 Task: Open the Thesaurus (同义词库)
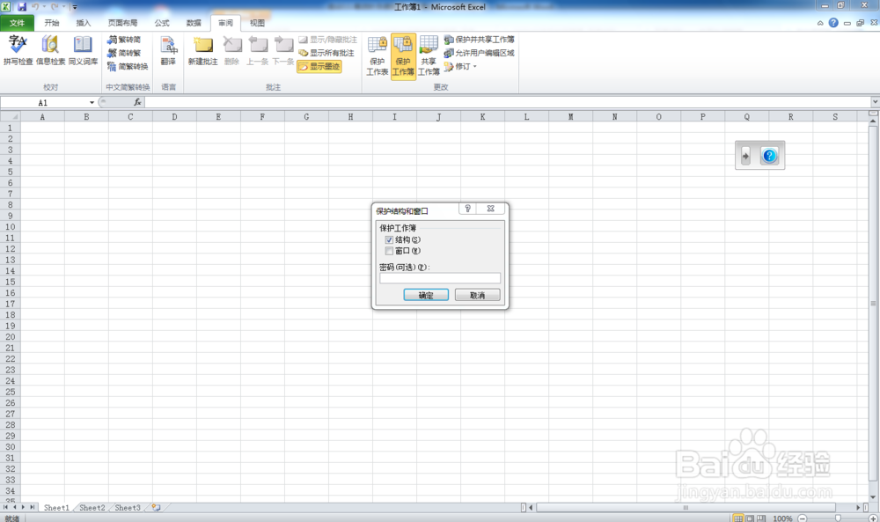pyautogui.click(x=83, y=50)
